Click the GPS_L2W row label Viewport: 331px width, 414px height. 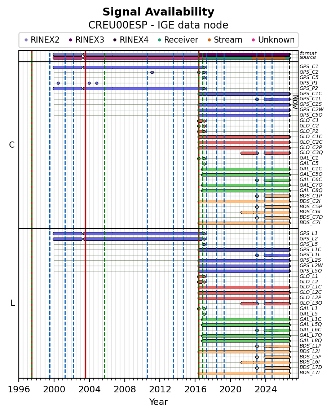click(x=311, y=265)
